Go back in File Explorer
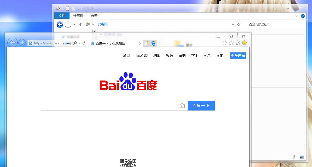 60,24
